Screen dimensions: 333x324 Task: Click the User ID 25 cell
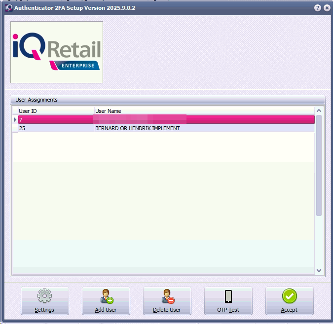point(55,128)
